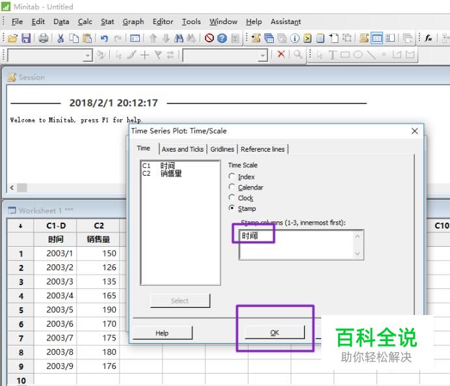Viewport: 450px width, 386px height.
Task: Choose the Clock time scale option
Action: (x=241, y=198)
